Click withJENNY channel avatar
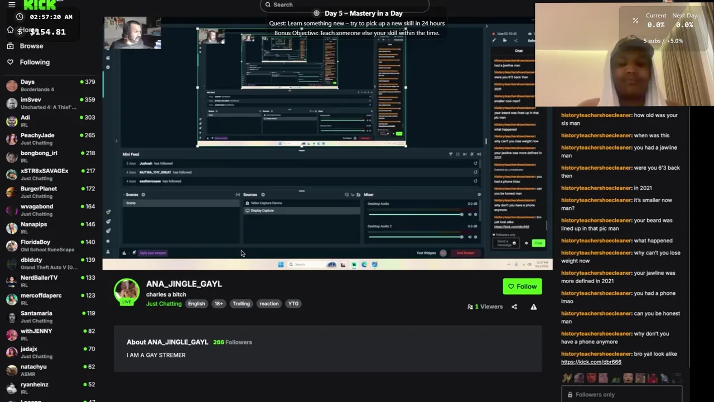This screenshot has width=714, height=402. click(x=12, y=335)
